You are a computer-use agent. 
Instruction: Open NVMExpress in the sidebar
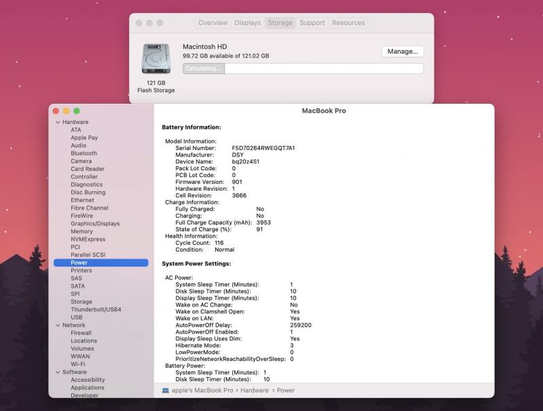point(88,239)
